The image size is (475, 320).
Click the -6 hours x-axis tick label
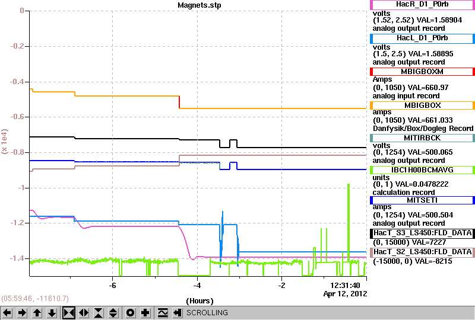click(112, 286)
